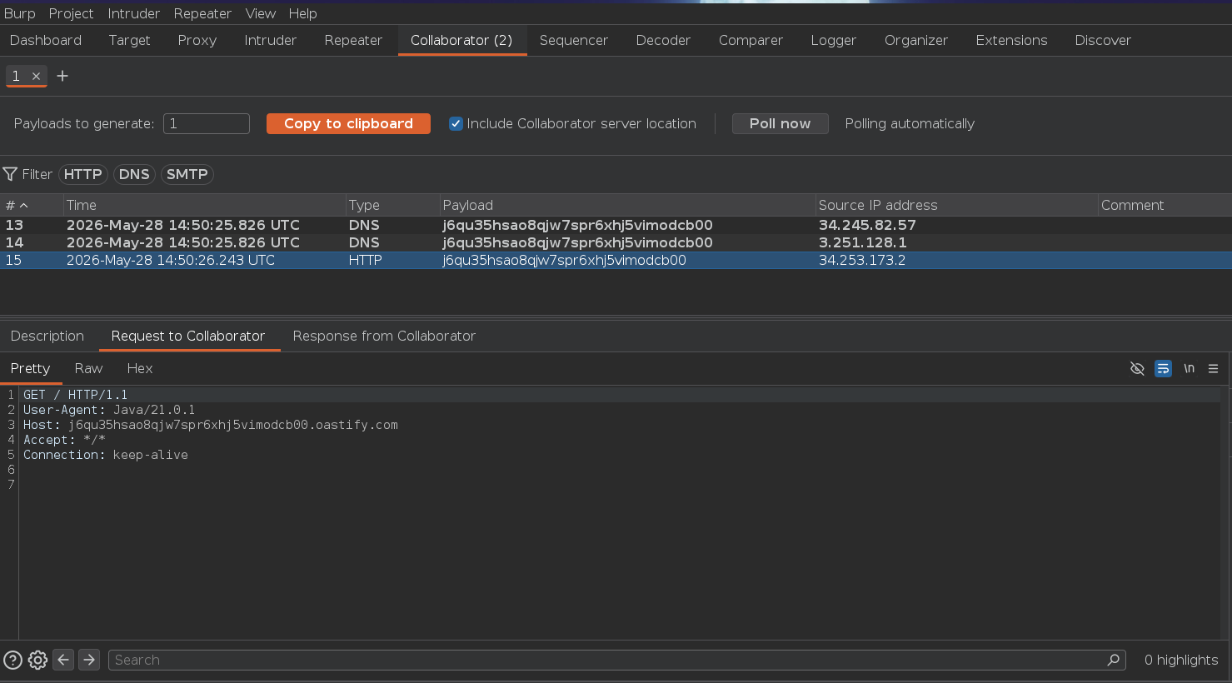Viewport: 1232px width, 683px height.
Task: Open search settings gear icon
Action: click(x=37, y=660)
